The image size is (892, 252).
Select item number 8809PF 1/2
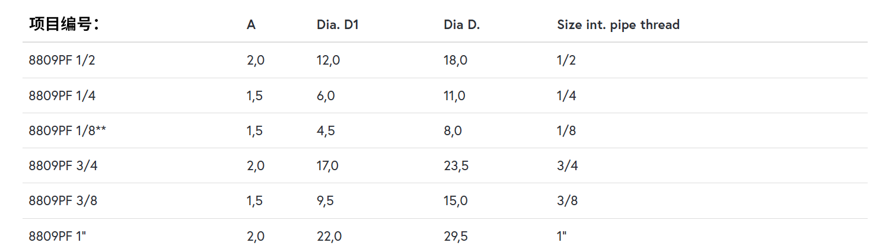[62, 60]
